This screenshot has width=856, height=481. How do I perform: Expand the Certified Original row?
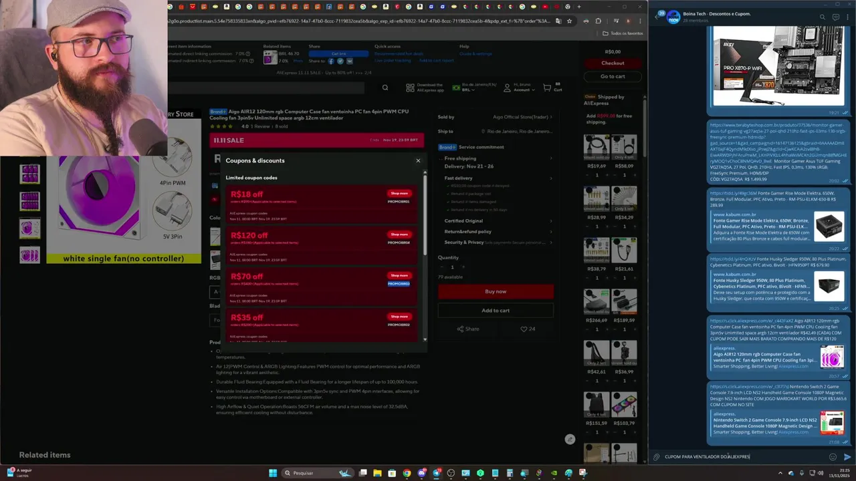[496, 220]
